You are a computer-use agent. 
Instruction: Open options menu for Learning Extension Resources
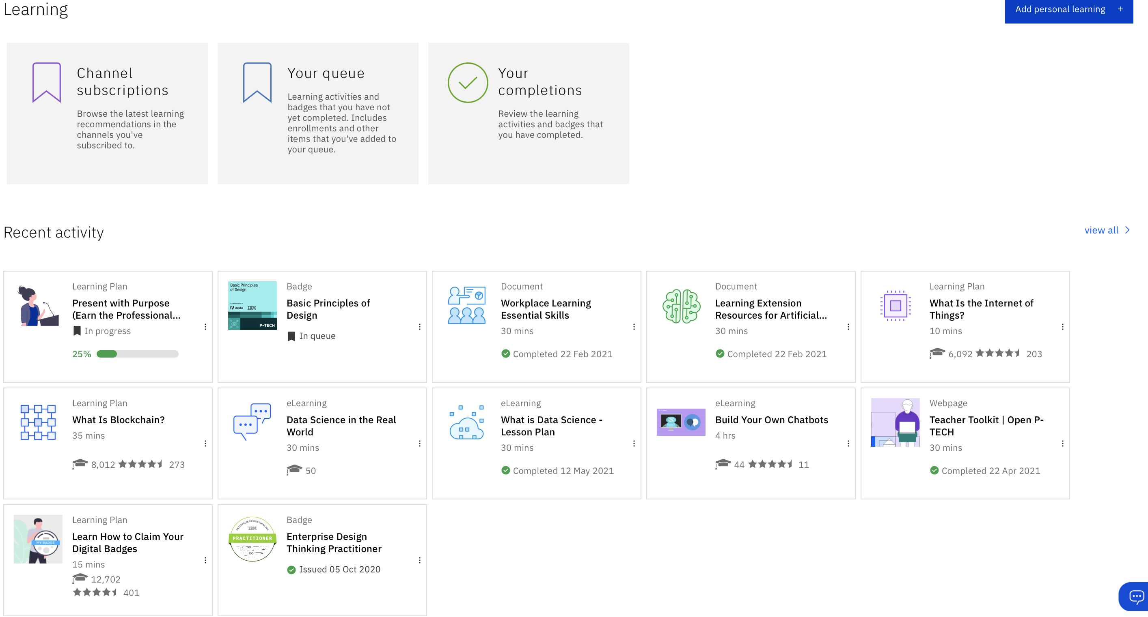tap(848, 326)
